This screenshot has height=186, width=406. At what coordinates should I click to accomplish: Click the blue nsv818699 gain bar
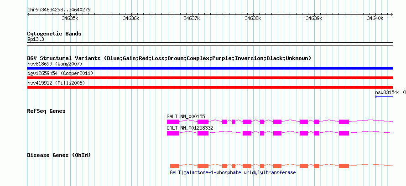point(210,68)
